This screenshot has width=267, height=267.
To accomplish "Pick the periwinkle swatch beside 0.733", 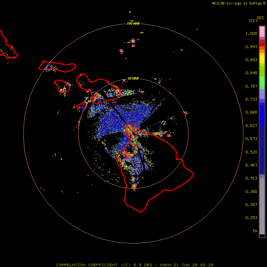I will (x=262, y=94).
